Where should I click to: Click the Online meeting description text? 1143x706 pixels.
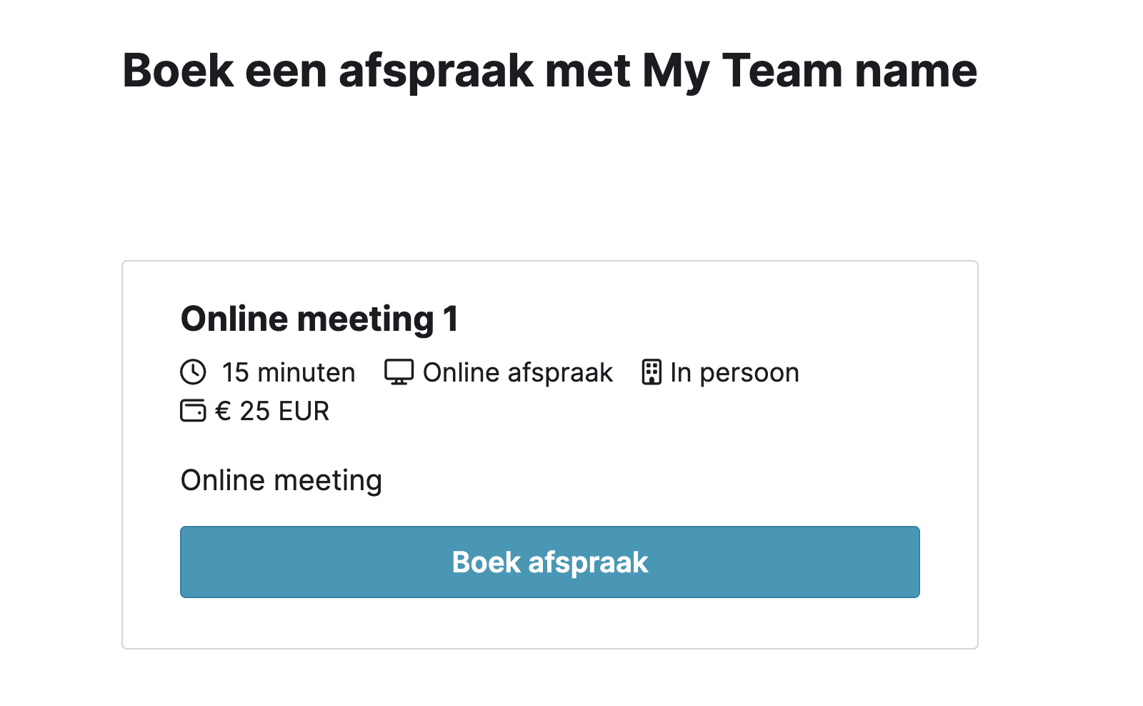(x=281, y=481)
